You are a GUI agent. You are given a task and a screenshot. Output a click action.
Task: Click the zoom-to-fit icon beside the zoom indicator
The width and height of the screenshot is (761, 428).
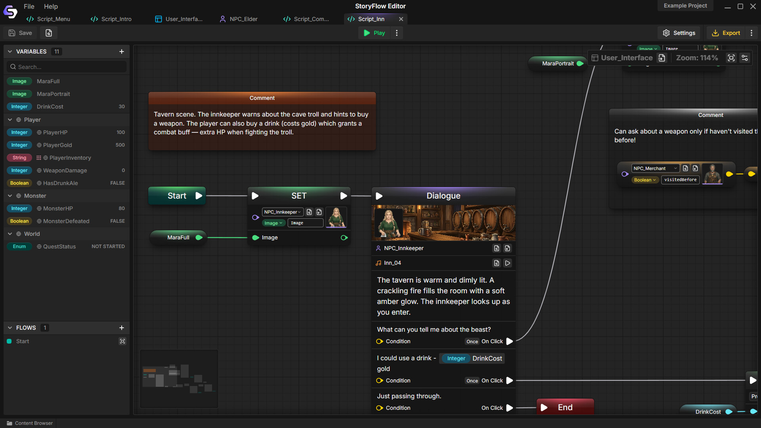pyautogui.click(x=731, y=58)
